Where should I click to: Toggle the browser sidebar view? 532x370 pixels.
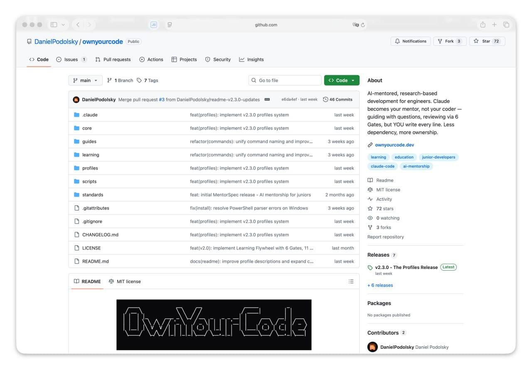click(x=53, y=25)
